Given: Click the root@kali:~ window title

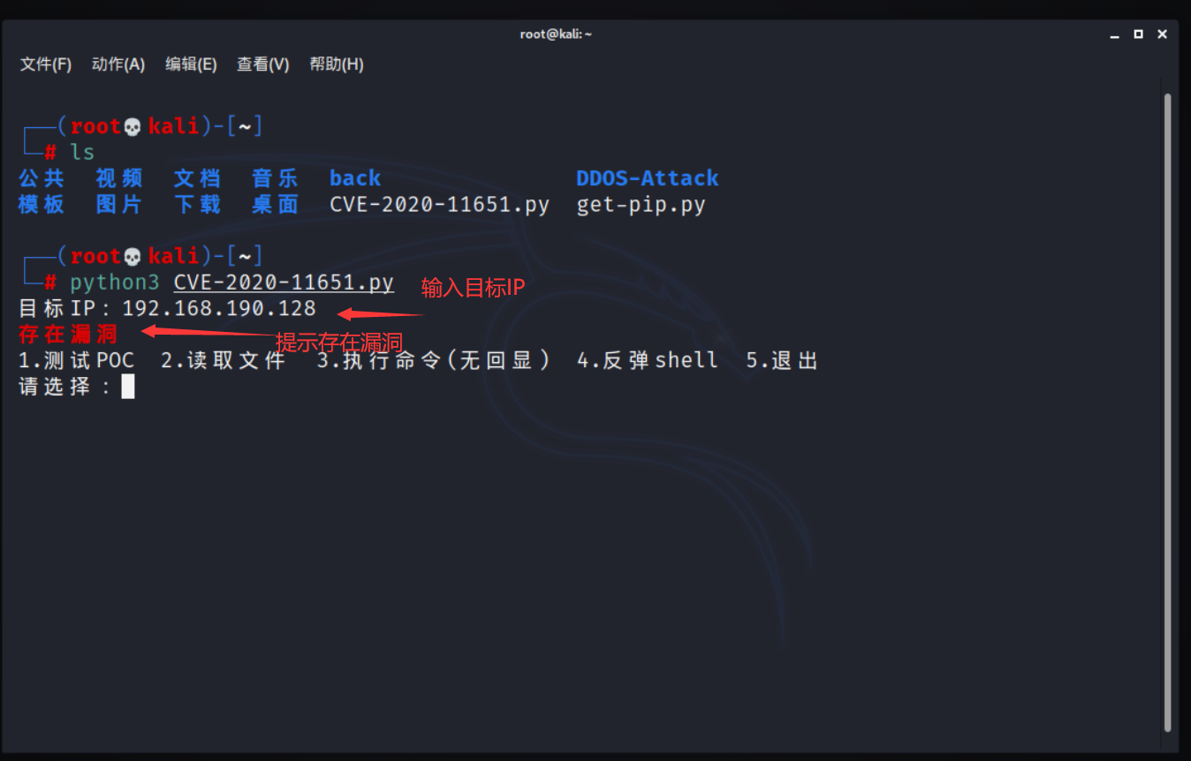Looking at the screenshot, I should pos(556,34).
